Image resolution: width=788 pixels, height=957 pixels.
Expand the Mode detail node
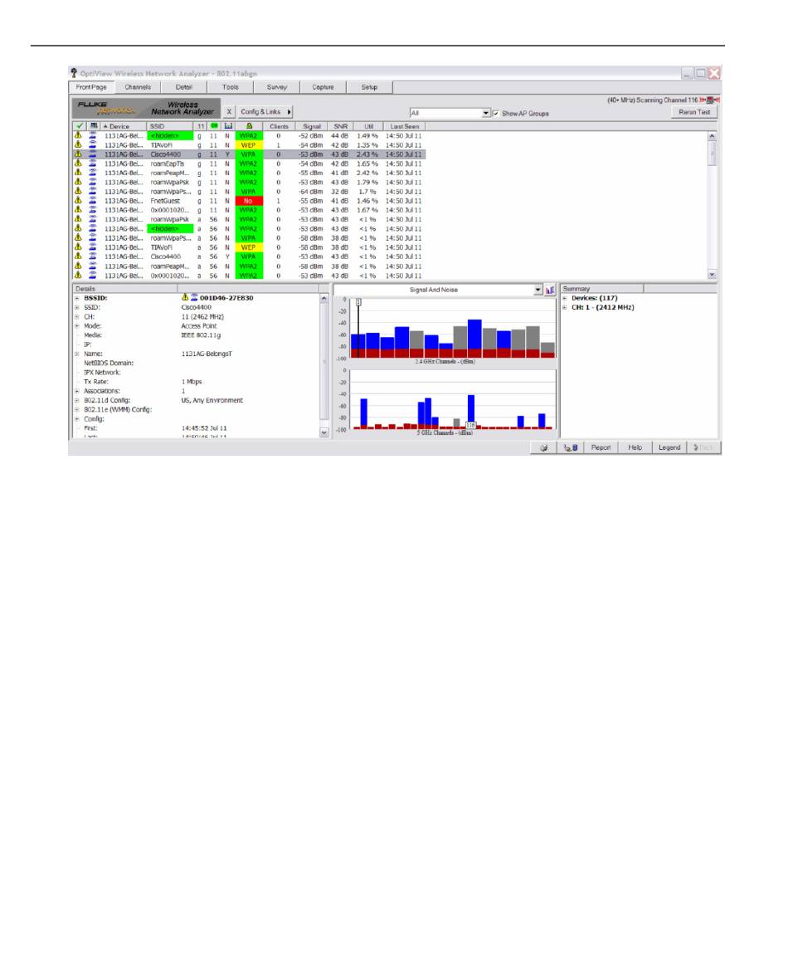(x=77, y=326)
